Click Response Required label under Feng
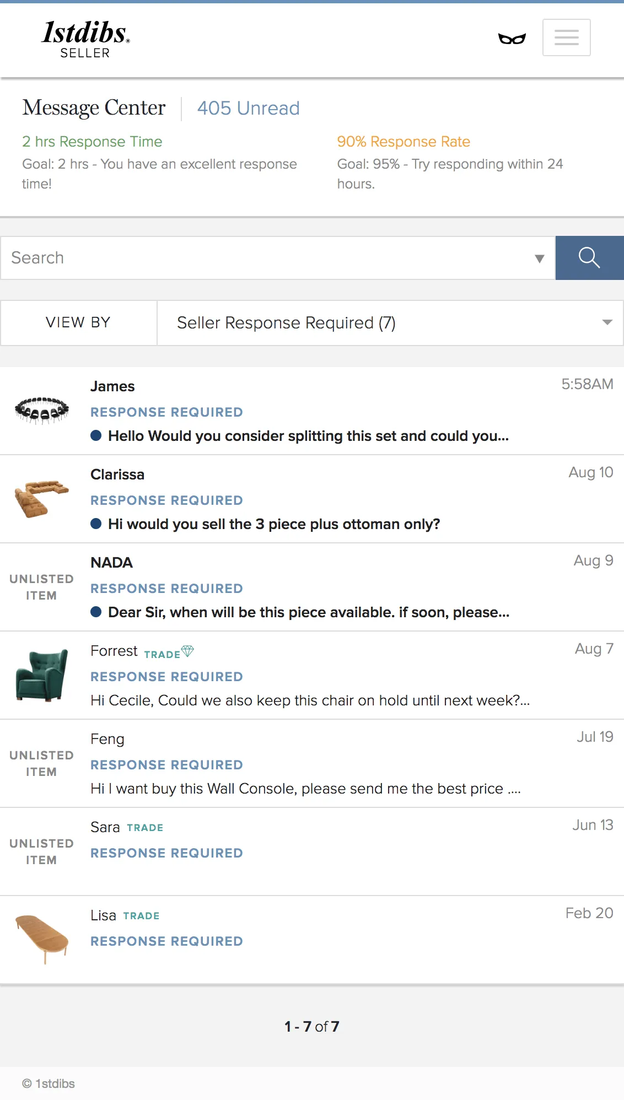 pos(166,765)
